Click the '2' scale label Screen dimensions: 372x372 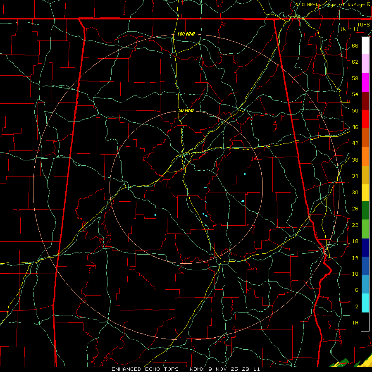[x=356, y=307]
